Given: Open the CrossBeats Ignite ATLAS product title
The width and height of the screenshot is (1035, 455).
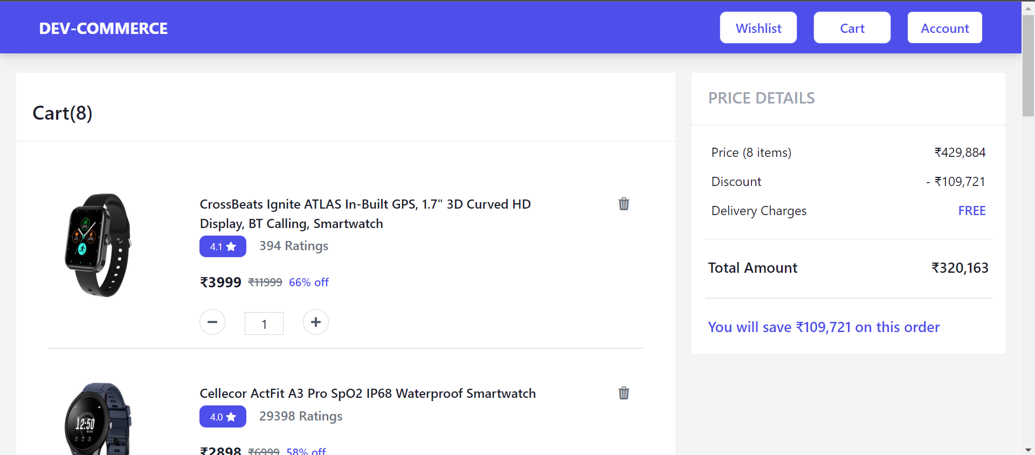Looking at the screenshot, I should pos(365,214).
